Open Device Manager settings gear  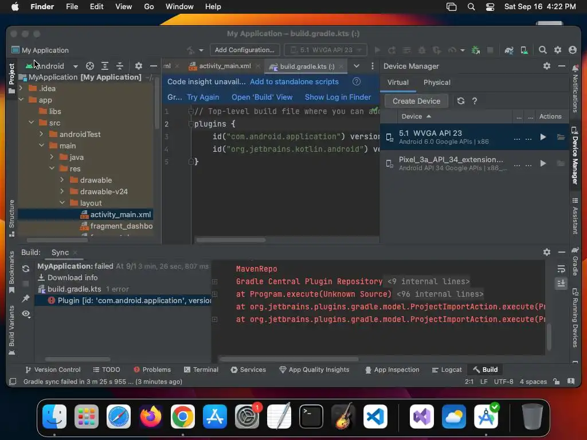click(x=547, y=66)
